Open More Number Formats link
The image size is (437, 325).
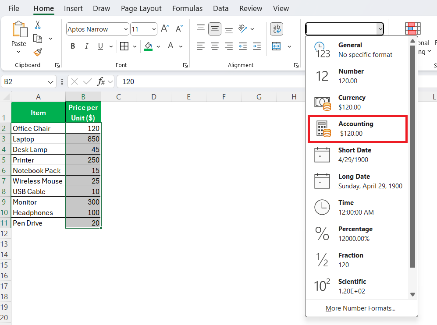coord(360,308)
